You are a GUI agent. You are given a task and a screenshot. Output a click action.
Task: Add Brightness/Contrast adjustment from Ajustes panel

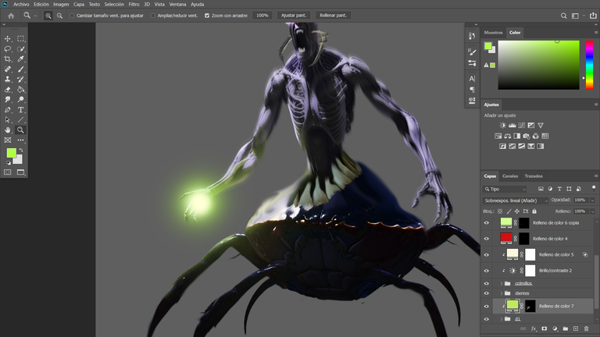point(502,126)
